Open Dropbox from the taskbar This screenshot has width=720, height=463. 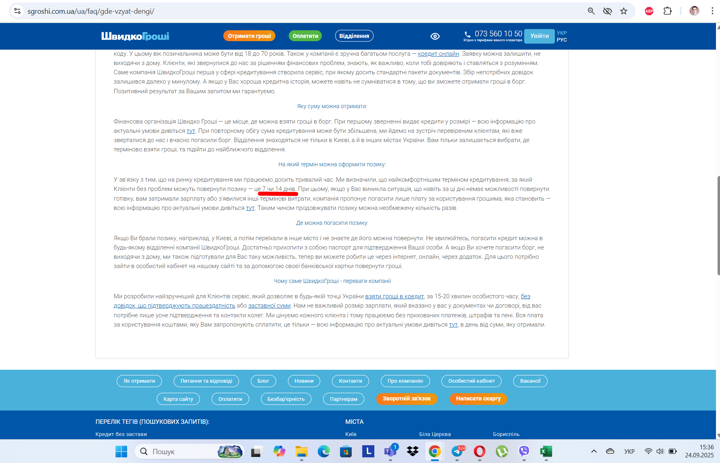pyautogui.click(x=413, y=451)
